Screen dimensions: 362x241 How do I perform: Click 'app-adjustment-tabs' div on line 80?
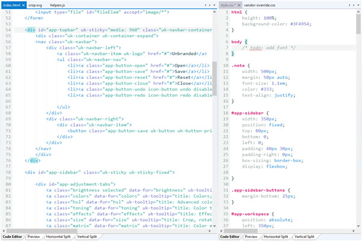pyautogui.click(x=75, y=184)
